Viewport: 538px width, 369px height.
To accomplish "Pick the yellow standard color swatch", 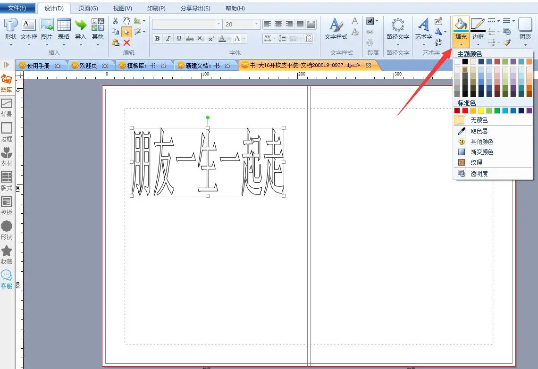I will 481,110.
